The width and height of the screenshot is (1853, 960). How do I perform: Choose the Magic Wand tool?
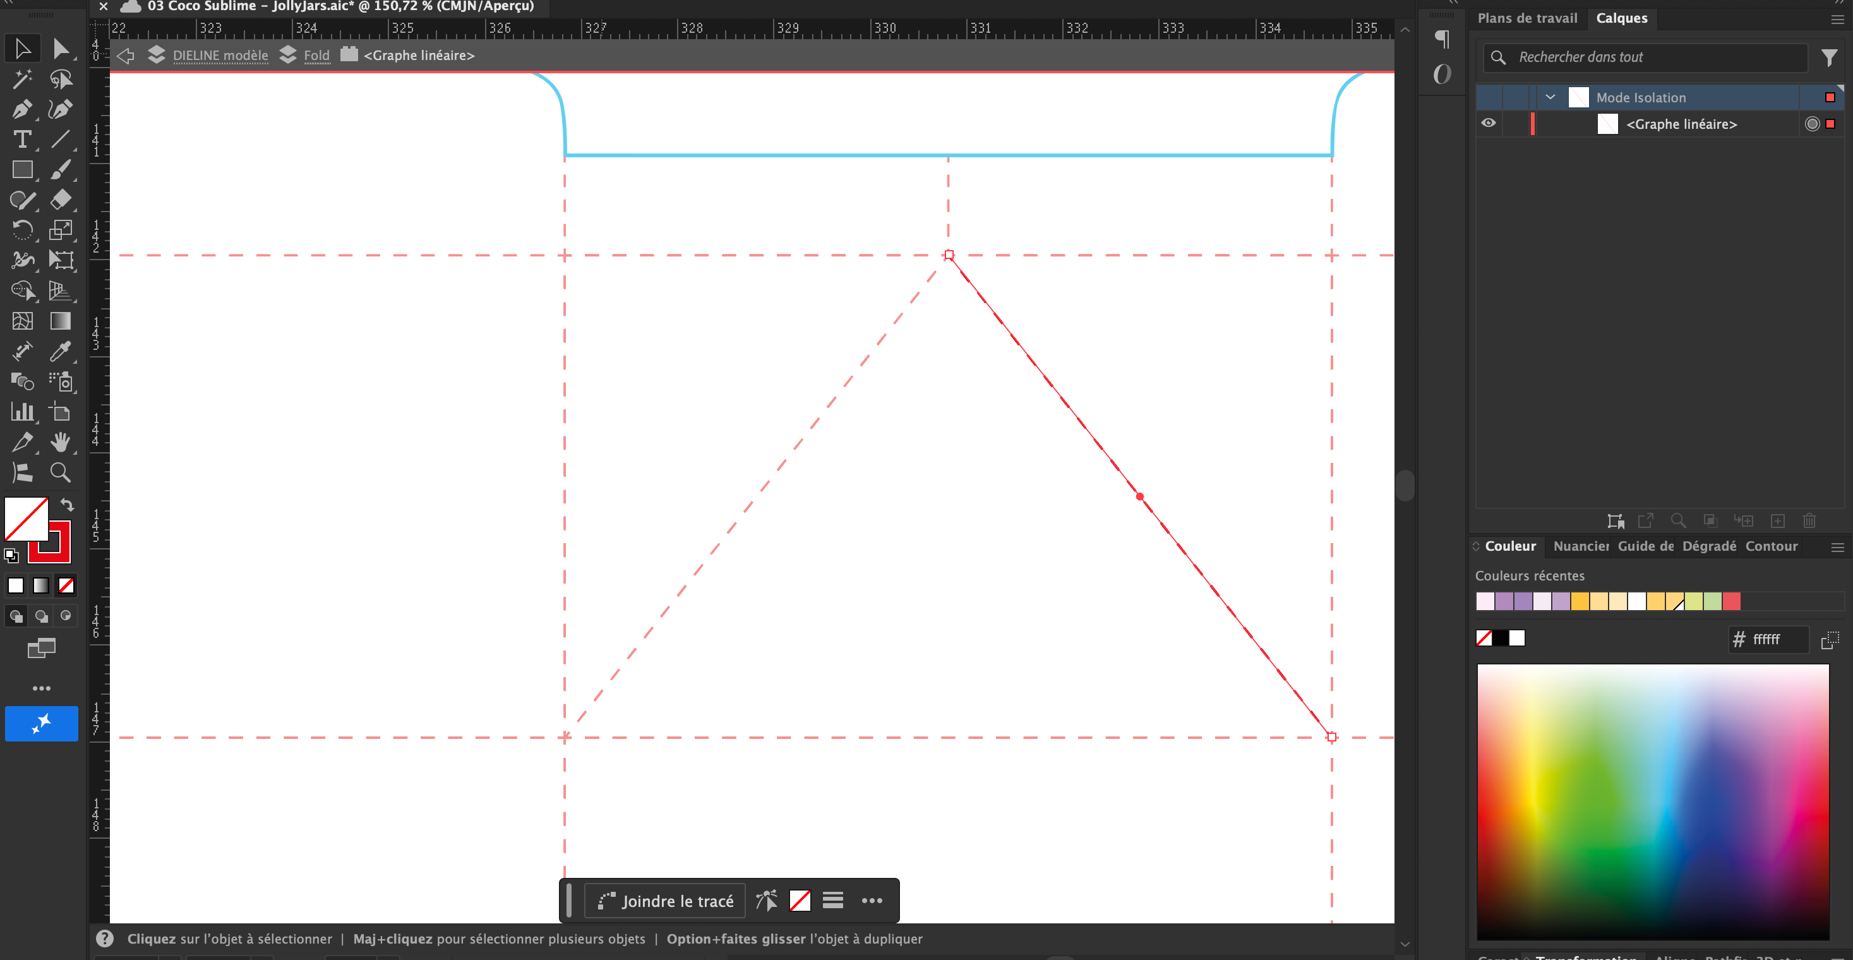coord(21,78)
